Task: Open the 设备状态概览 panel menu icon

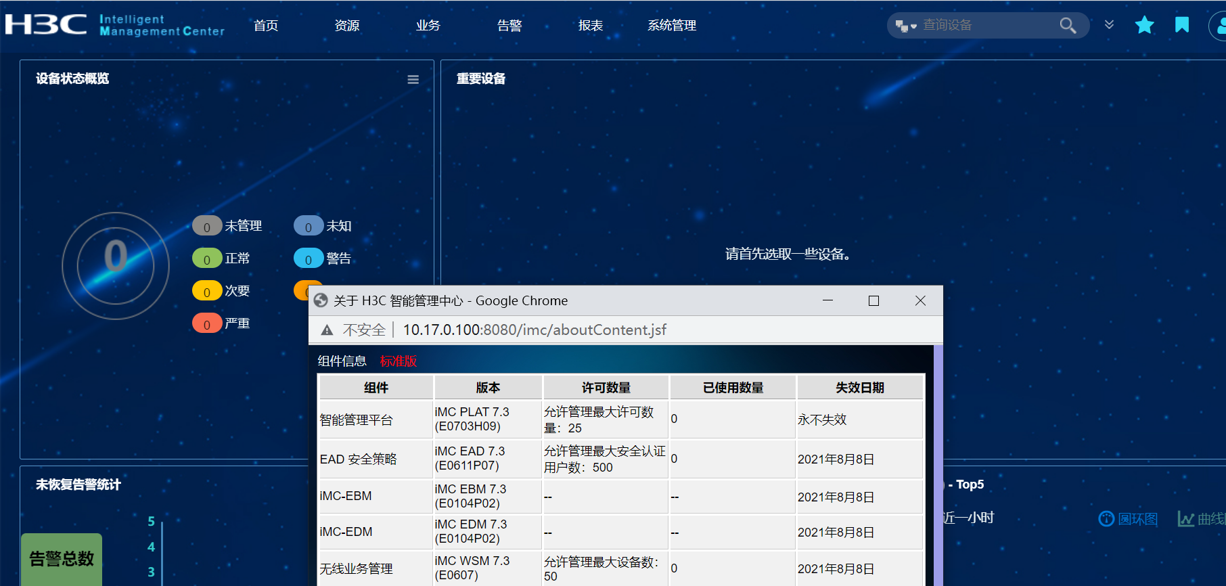Action: click(413, 79)
